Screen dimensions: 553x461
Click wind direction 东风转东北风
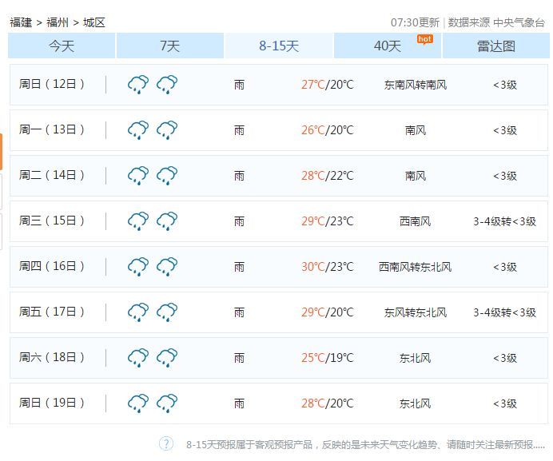(x=416, y=312)
